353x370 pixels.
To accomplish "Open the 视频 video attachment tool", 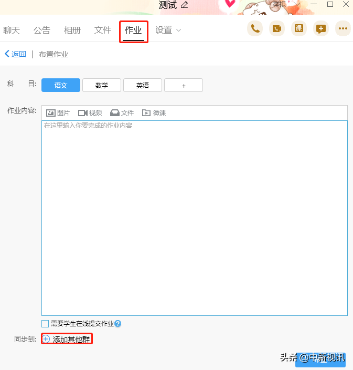I will pyautogui.click(x=90, y=113).
